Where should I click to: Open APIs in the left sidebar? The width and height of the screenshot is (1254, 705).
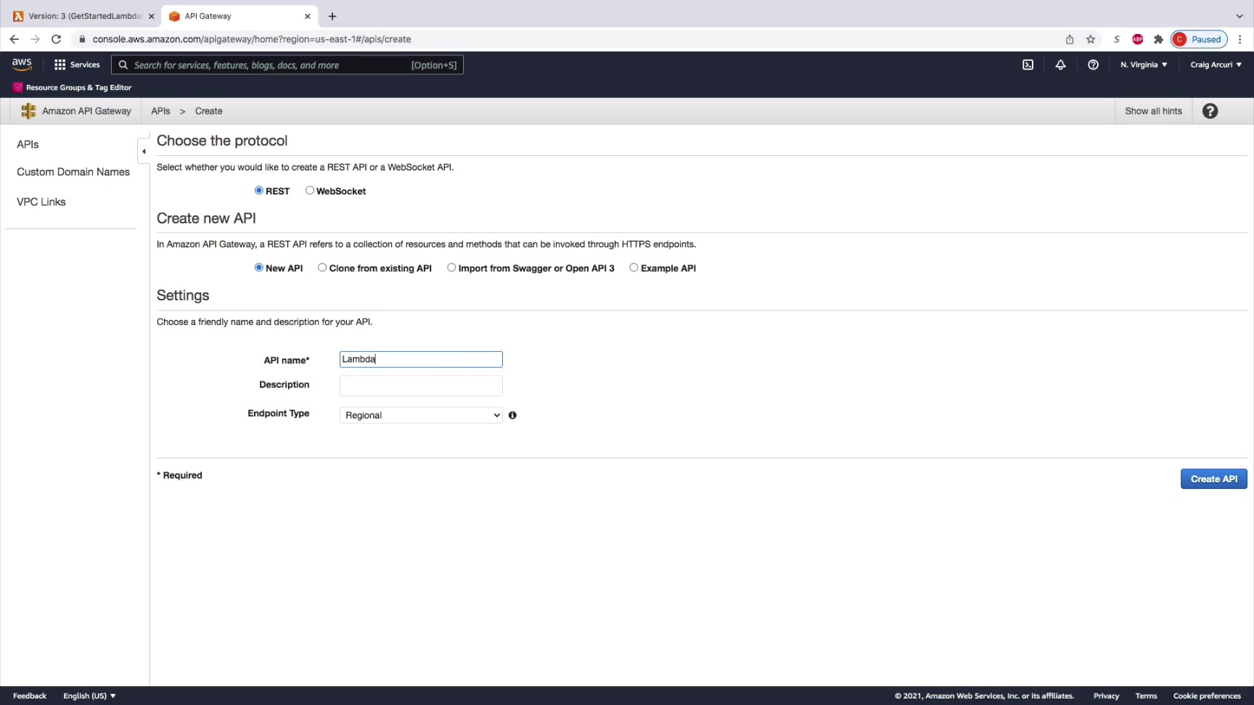point(28,144)
